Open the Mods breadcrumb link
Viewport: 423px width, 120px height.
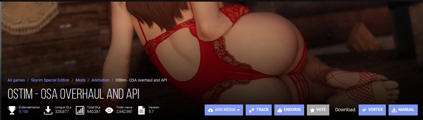(80, 80)
